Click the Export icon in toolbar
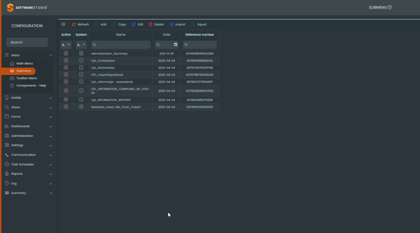Image resolution: width=420 pixels, height=233 pixels. click(x=193, y=25)
